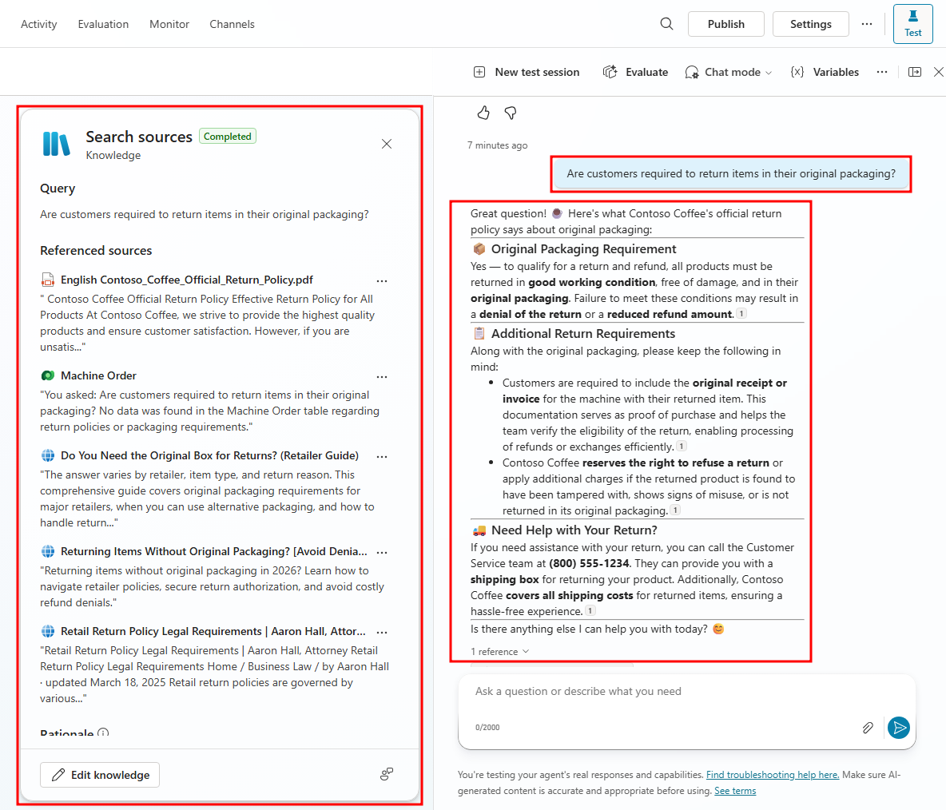
Task: Click the 7 minutes ago timestamp
Action: (x=497, y=145)
